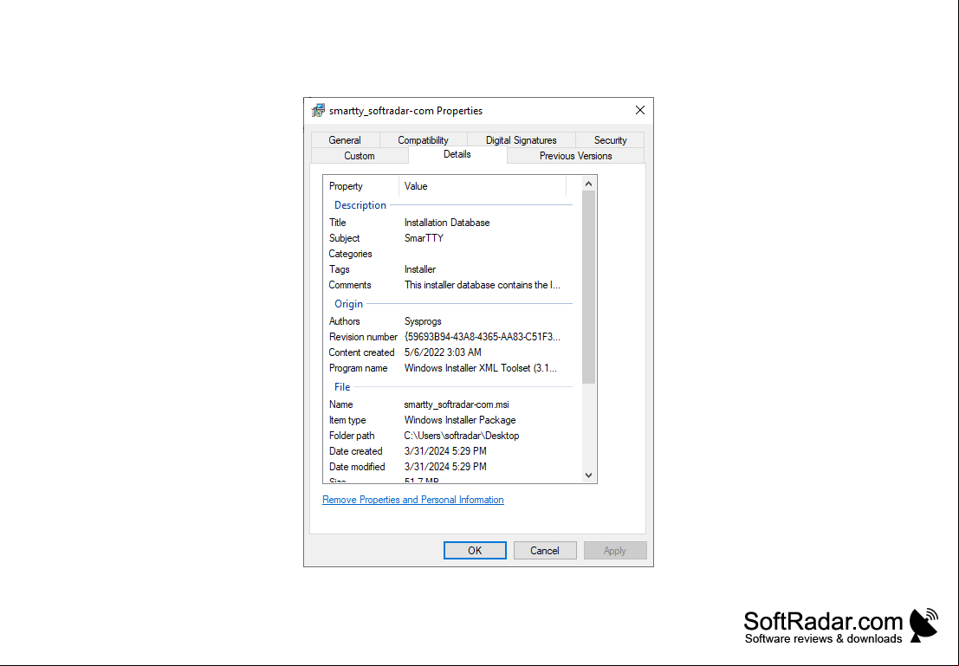959x666 pixels.
Task: Click the 'Categories' property label
Action: point(351,254)
